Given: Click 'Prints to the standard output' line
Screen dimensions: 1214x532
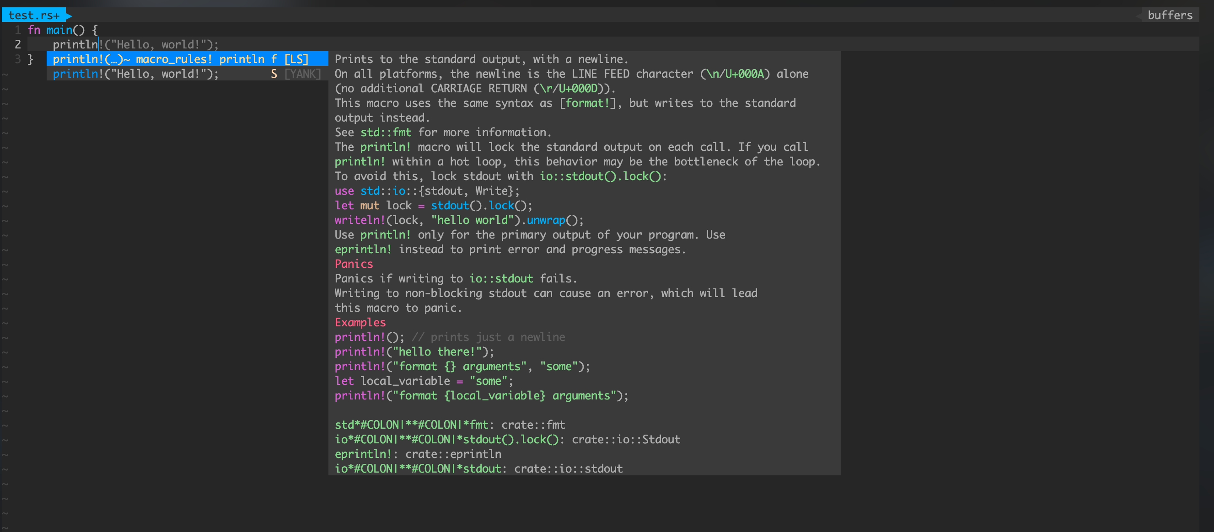Looking at the screenshot, I should tap(481, 59).
